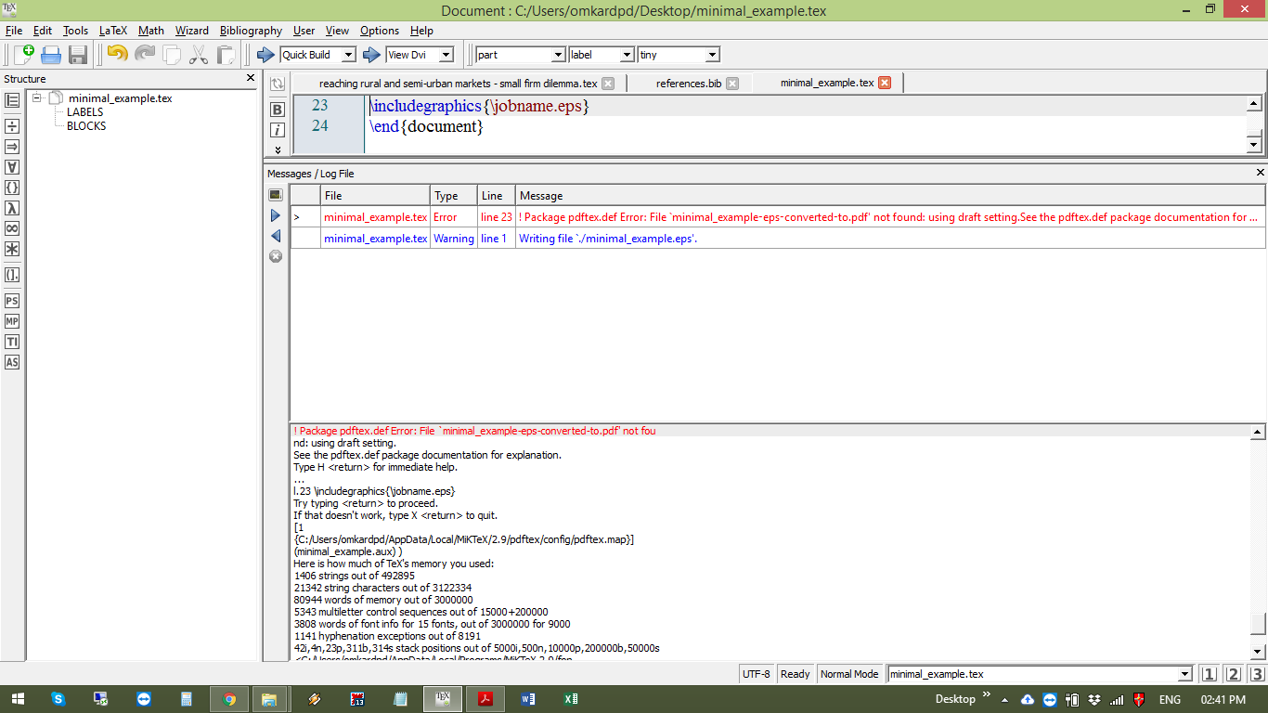
Task: Close the minimal_example.tex tab
Action: 885,83
